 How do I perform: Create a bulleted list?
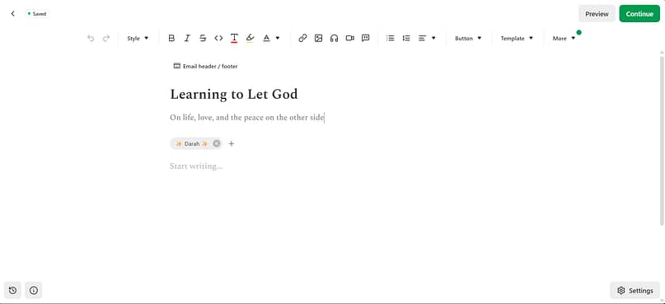click(390, 38)
